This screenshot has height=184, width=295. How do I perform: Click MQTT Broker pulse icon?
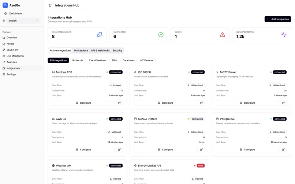[217, 72]
